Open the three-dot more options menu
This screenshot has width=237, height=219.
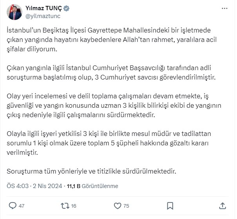coord(224,8)
